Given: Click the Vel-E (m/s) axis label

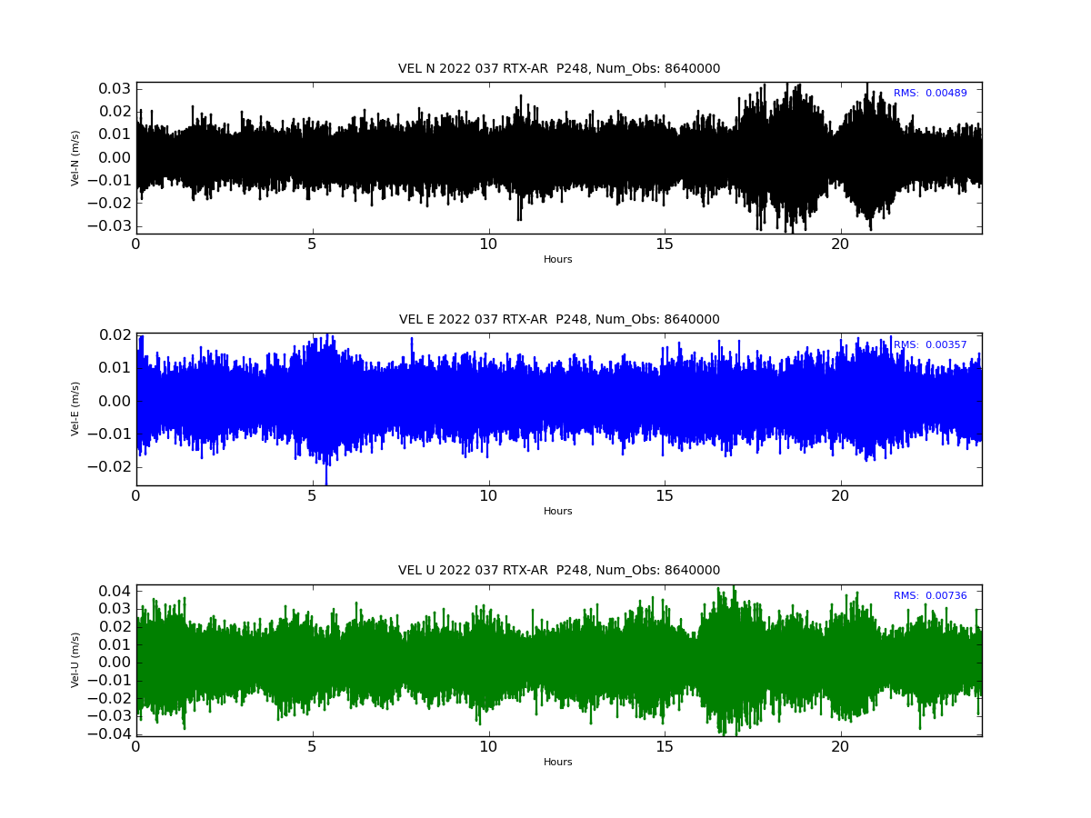Looking at the screenshot, I should point(76,409).
